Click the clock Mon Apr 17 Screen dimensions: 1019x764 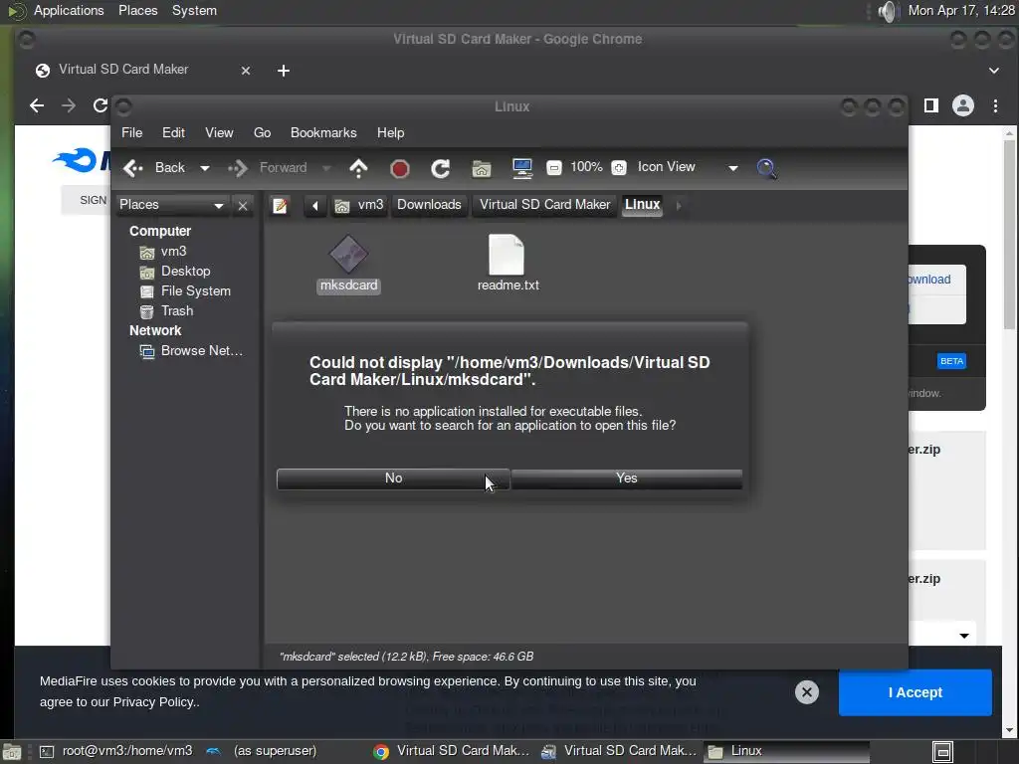[x=961, y=10]
